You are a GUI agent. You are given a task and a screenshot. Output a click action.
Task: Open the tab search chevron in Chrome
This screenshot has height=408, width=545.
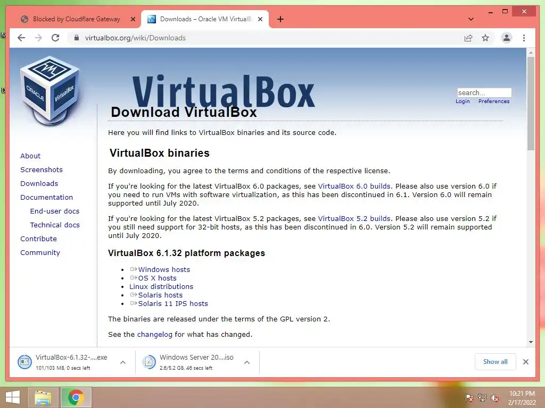click(471, 19)
